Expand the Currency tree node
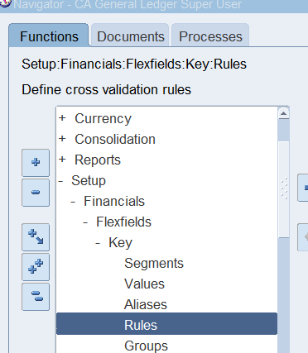Image resolution: width=308 pixels, height=353 pixels. tap(62, 118)
